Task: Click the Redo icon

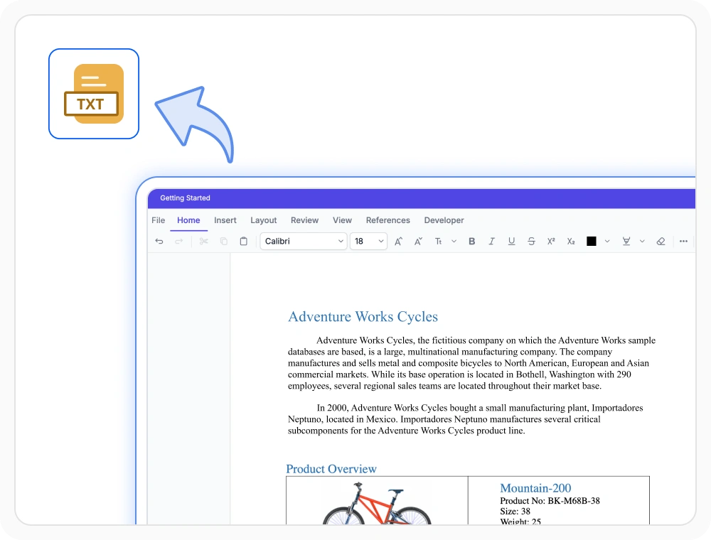Action: [x=179, y=241]
